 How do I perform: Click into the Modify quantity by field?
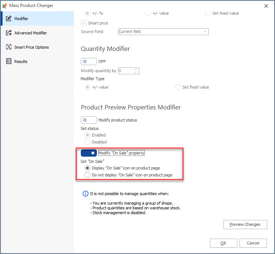(x=125, y=71)
